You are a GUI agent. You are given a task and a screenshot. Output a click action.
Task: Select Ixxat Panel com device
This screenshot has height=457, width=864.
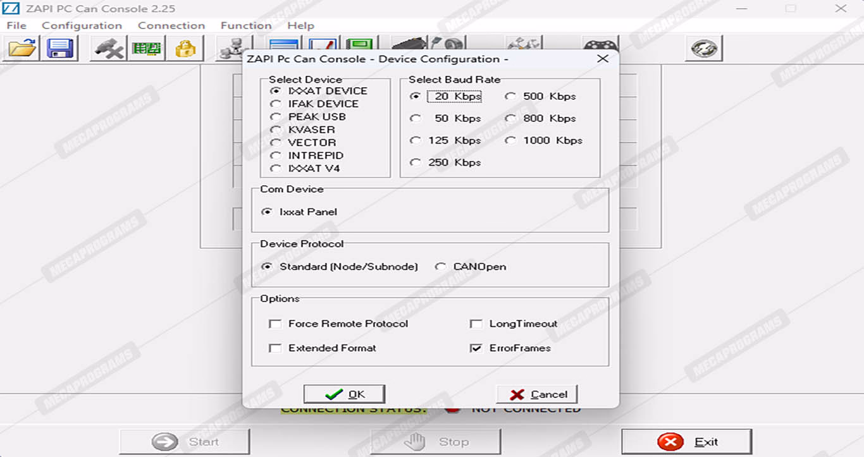click(x=300, y=212)
